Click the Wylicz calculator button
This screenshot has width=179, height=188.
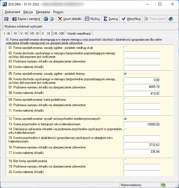(92, 19)
